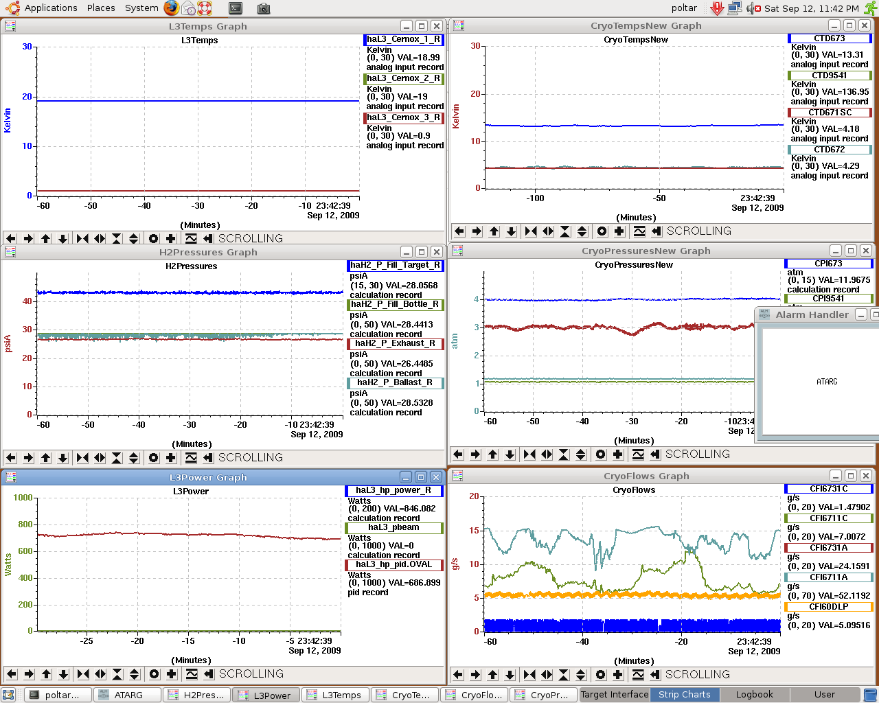Zoom in horizontally on H2Pressures graph

pyautogui.click(x=82, y=457)
